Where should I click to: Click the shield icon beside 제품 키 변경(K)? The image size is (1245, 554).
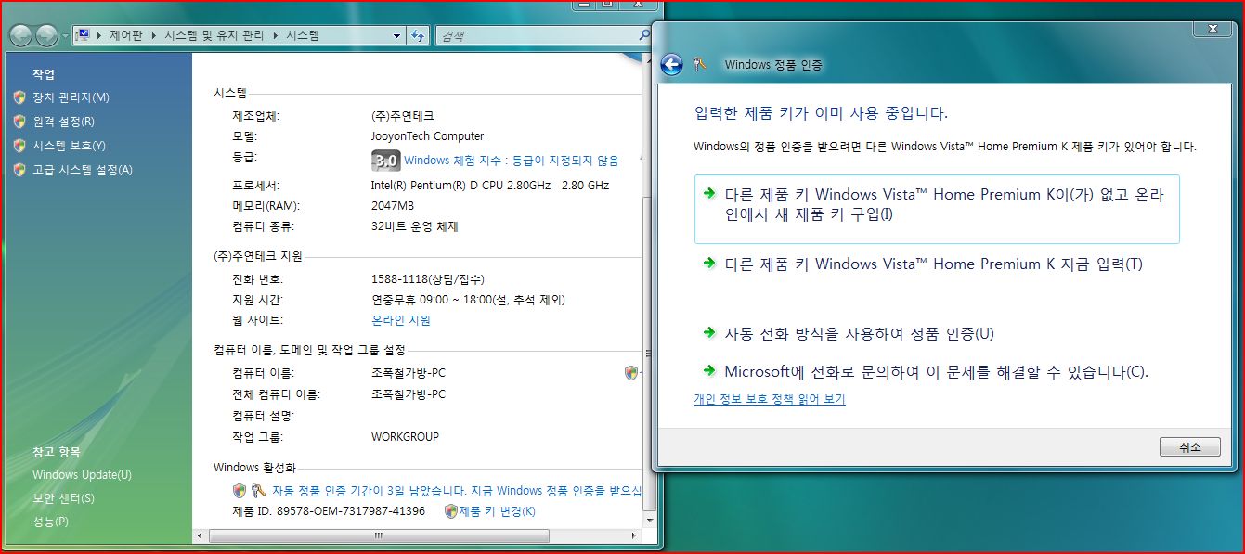pos(451,511)
